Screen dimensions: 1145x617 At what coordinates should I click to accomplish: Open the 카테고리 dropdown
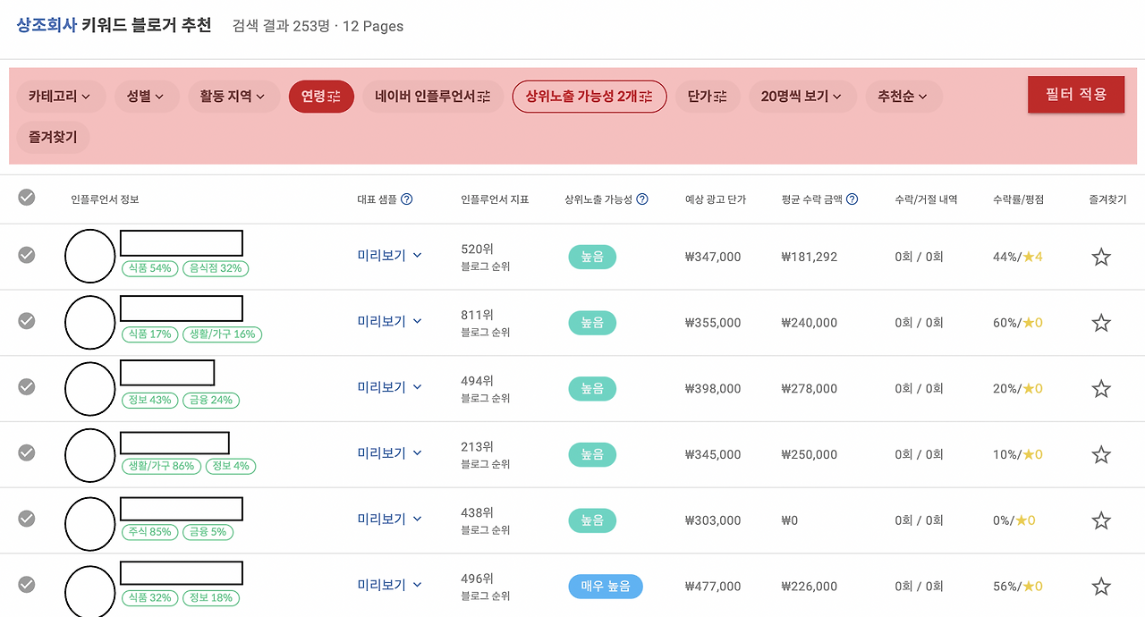(x=60, y=97)
